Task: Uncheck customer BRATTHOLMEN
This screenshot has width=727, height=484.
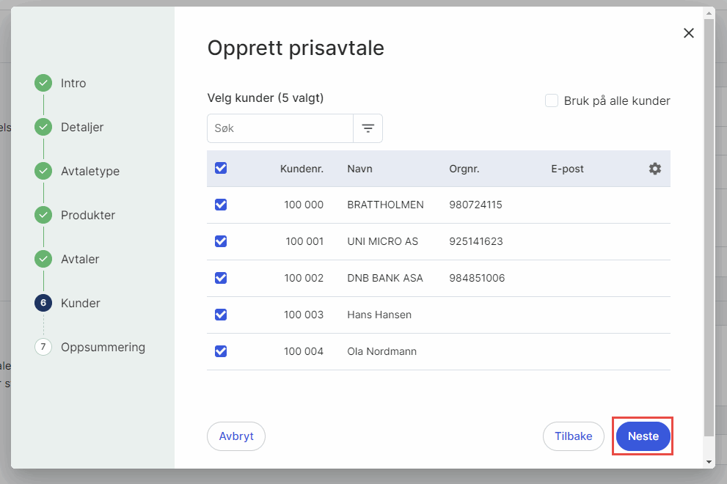Action: tap(221, 205)
